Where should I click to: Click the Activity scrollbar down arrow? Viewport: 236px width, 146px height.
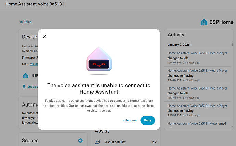coord(232,126)
